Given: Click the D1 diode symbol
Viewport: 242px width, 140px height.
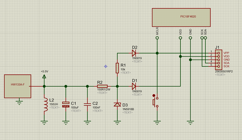Looking at the screenshot, I should point(134,86).
